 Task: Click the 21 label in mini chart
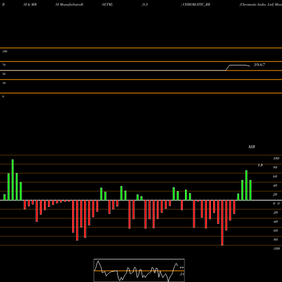182,274
